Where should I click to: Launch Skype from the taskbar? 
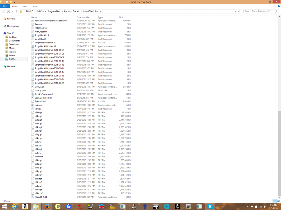(x=210, y=207)
